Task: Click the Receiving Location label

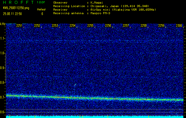Action: point(69,6)
